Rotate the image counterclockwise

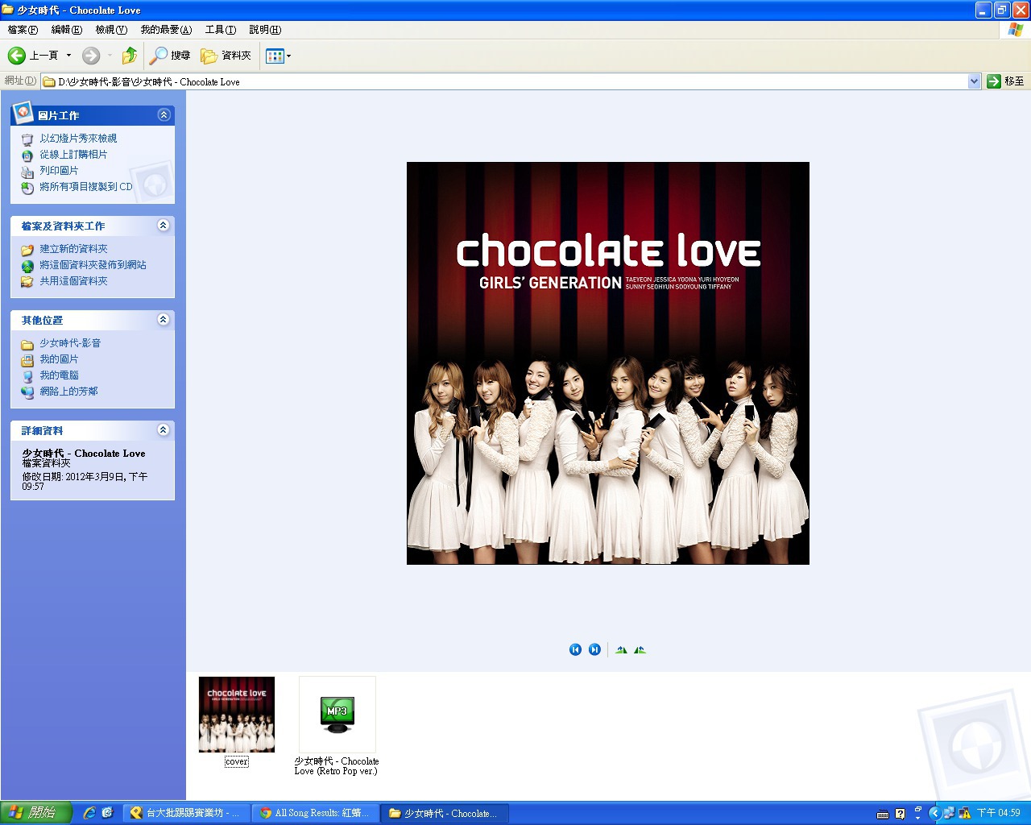(640, 649)
